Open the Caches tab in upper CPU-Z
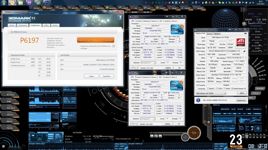The height and width of the screenshot is (150, 268). [139, 21]
